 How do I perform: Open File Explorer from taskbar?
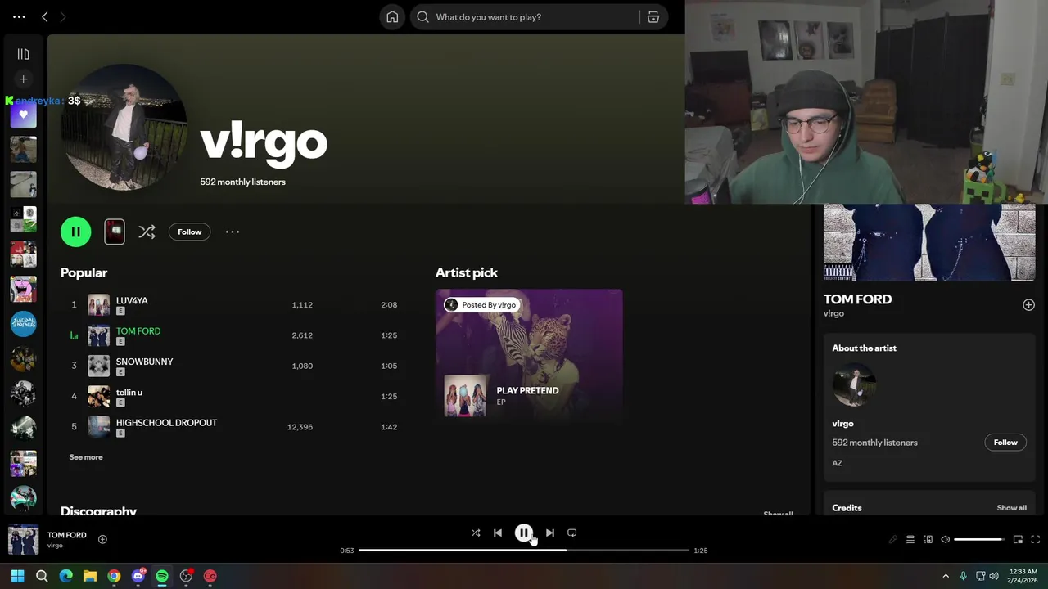click(x=90, y=576)
